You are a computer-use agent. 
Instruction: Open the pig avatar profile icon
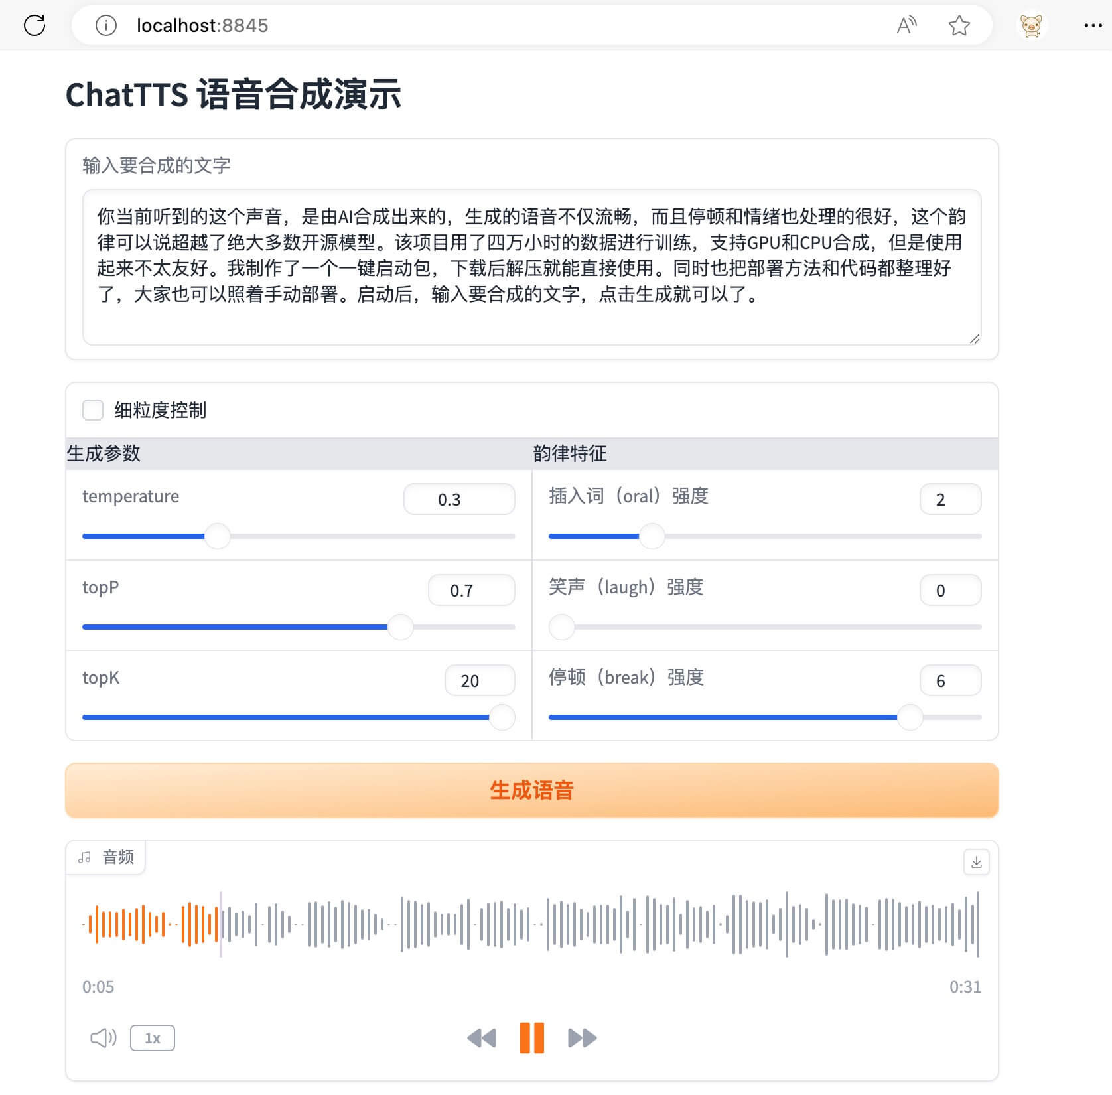(1031, 25)
